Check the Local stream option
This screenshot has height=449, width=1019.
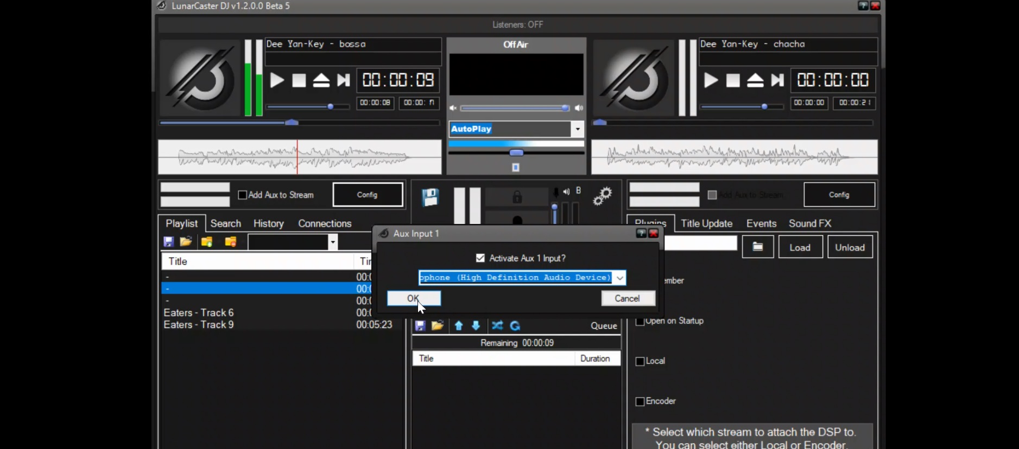pos(640,362)
